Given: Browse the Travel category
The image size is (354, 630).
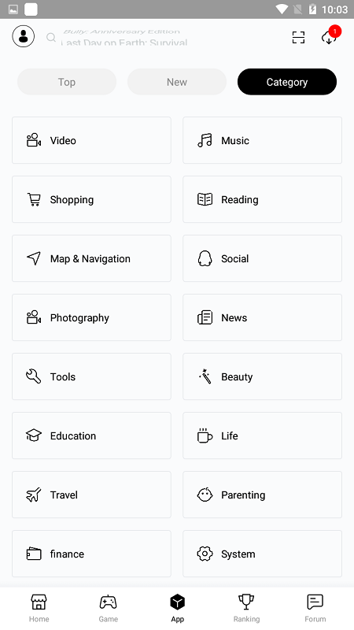Looking at the screenshot, I should 91,495.
